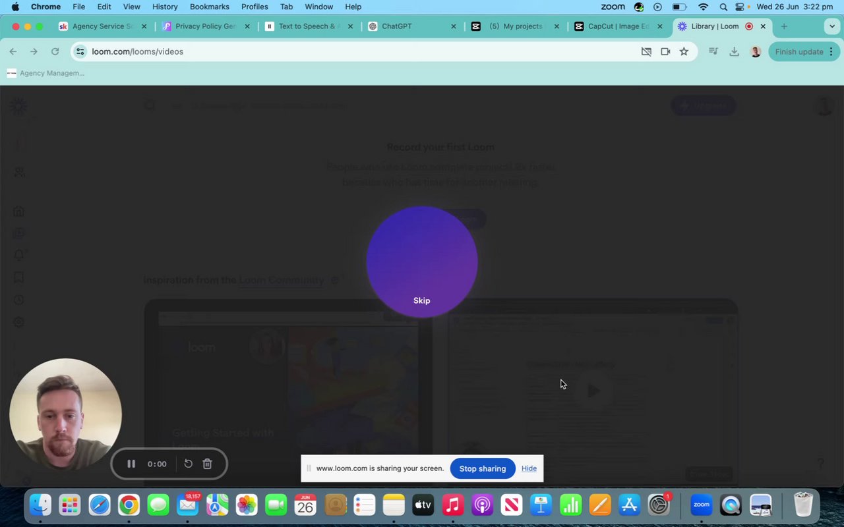Viewport: 844px width, 527px height.
Task: Hide the screen sharing notice
Action: tap(529, 468)
